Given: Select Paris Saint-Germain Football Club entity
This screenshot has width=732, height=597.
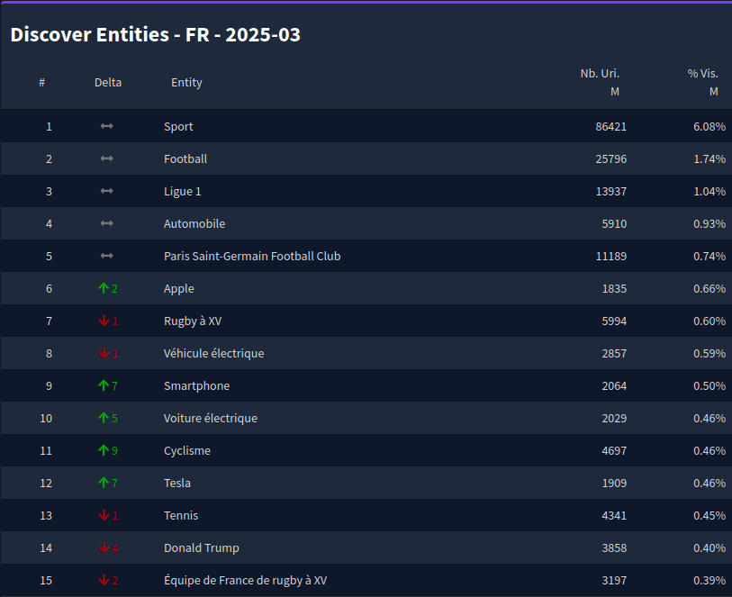Looking at the screenshot, I should pos(252,257).
